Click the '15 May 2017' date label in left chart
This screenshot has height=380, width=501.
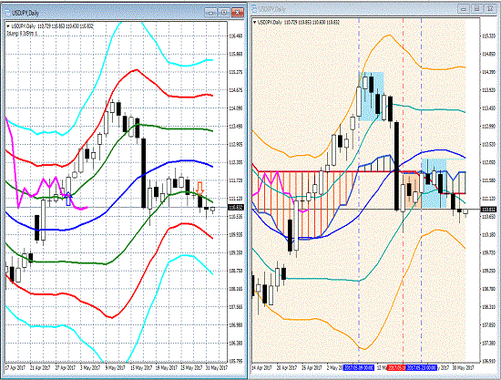[141, 368]
